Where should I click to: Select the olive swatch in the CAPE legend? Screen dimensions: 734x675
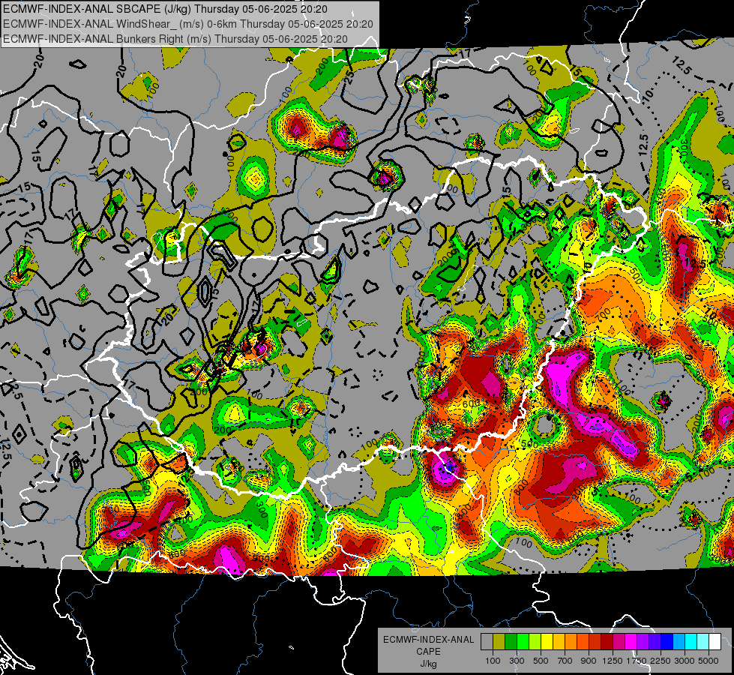pos(499,641)
